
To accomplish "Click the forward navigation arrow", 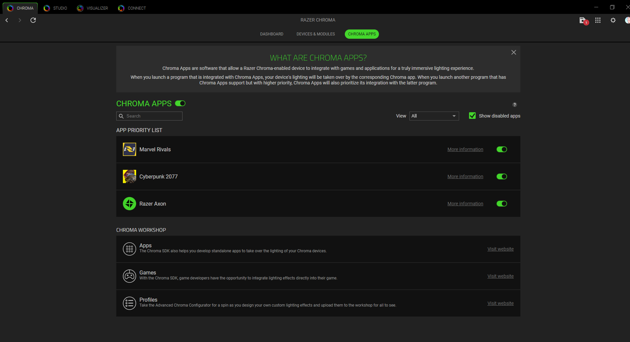I will tap(20, 20).
